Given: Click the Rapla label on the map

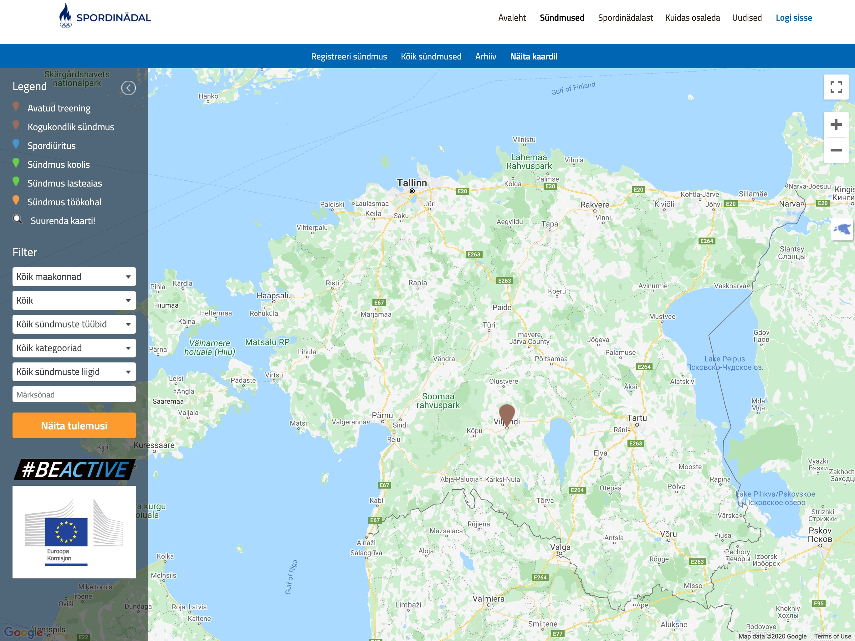Looking at the screenshot, I should [x=417, y=283].
